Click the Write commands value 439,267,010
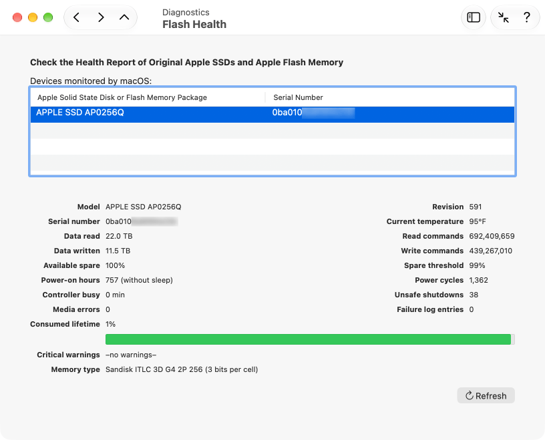Image resolution: width=545 pixels, height=440 pixels. (x=490, y=251)
